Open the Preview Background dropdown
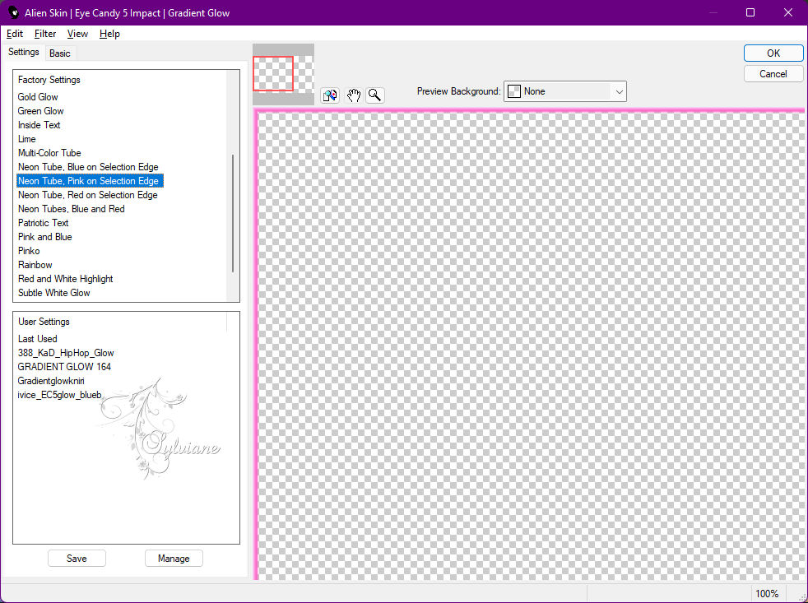The width and height of the screenshot is (808, 603). click(564, 92)
